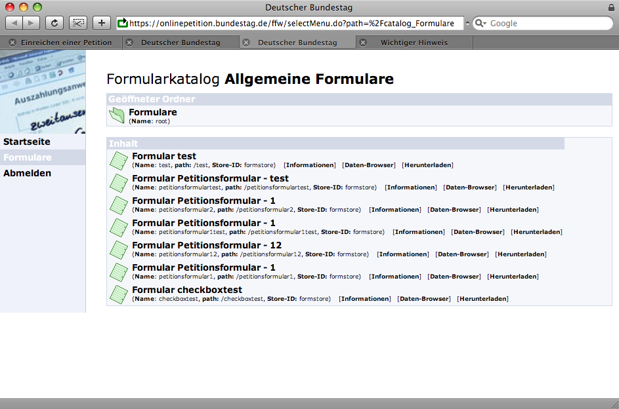Close the Wichtiger Hinweis tab
Screen dimensions: 619x409
pyautogui.click(x=363, y=43)
